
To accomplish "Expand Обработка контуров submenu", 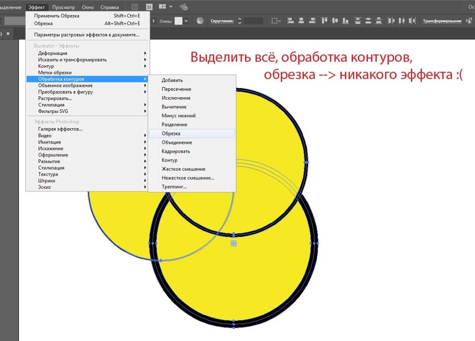I will pos(87,79).
